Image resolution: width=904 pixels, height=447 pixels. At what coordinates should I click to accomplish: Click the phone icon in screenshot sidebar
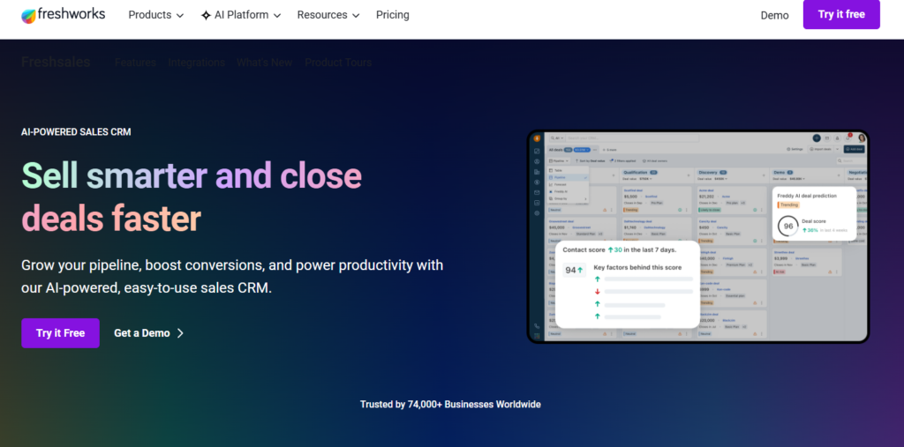click(537, 326)
